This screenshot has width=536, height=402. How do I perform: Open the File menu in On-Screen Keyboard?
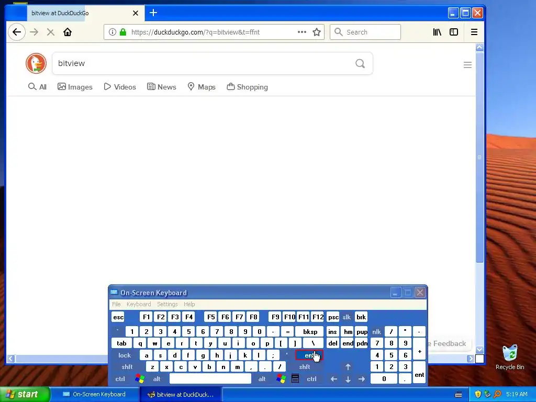point(116,304)
